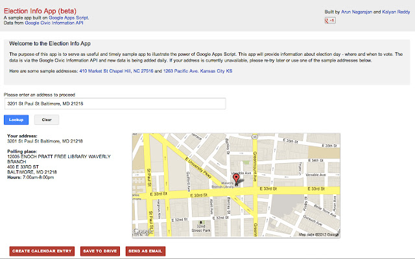
Task: Click the 'Your address:' label
Action: tap(22, 136)
